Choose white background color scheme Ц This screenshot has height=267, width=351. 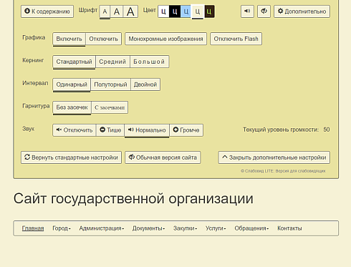(163, 11)
